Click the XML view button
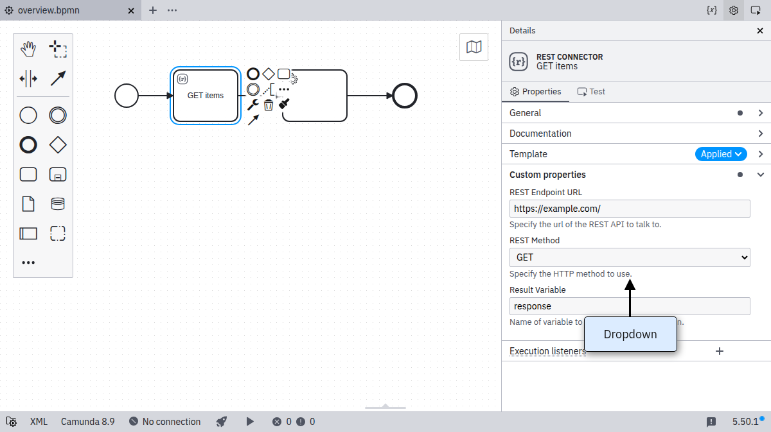Screen dimensions: 771x432 [39, 422]
